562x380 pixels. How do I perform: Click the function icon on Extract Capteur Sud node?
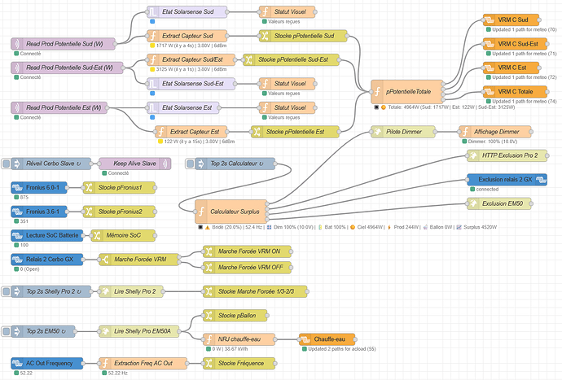click(153, 36)
